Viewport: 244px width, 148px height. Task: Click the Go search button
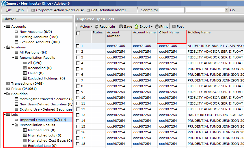(232, 10)
